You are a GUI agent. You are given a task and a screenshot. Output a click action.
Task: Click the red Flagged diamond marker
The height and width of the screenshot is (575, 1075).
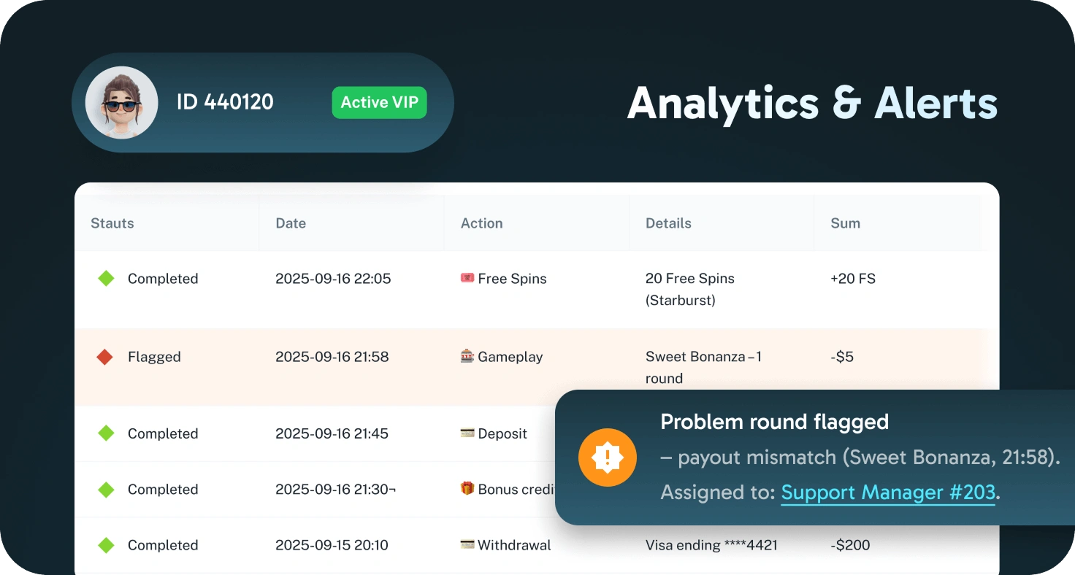coord(106,357)
